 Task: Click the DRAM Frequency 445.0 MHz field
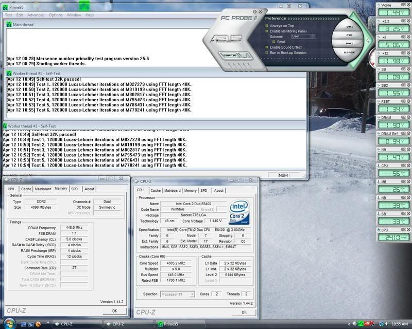74,228
